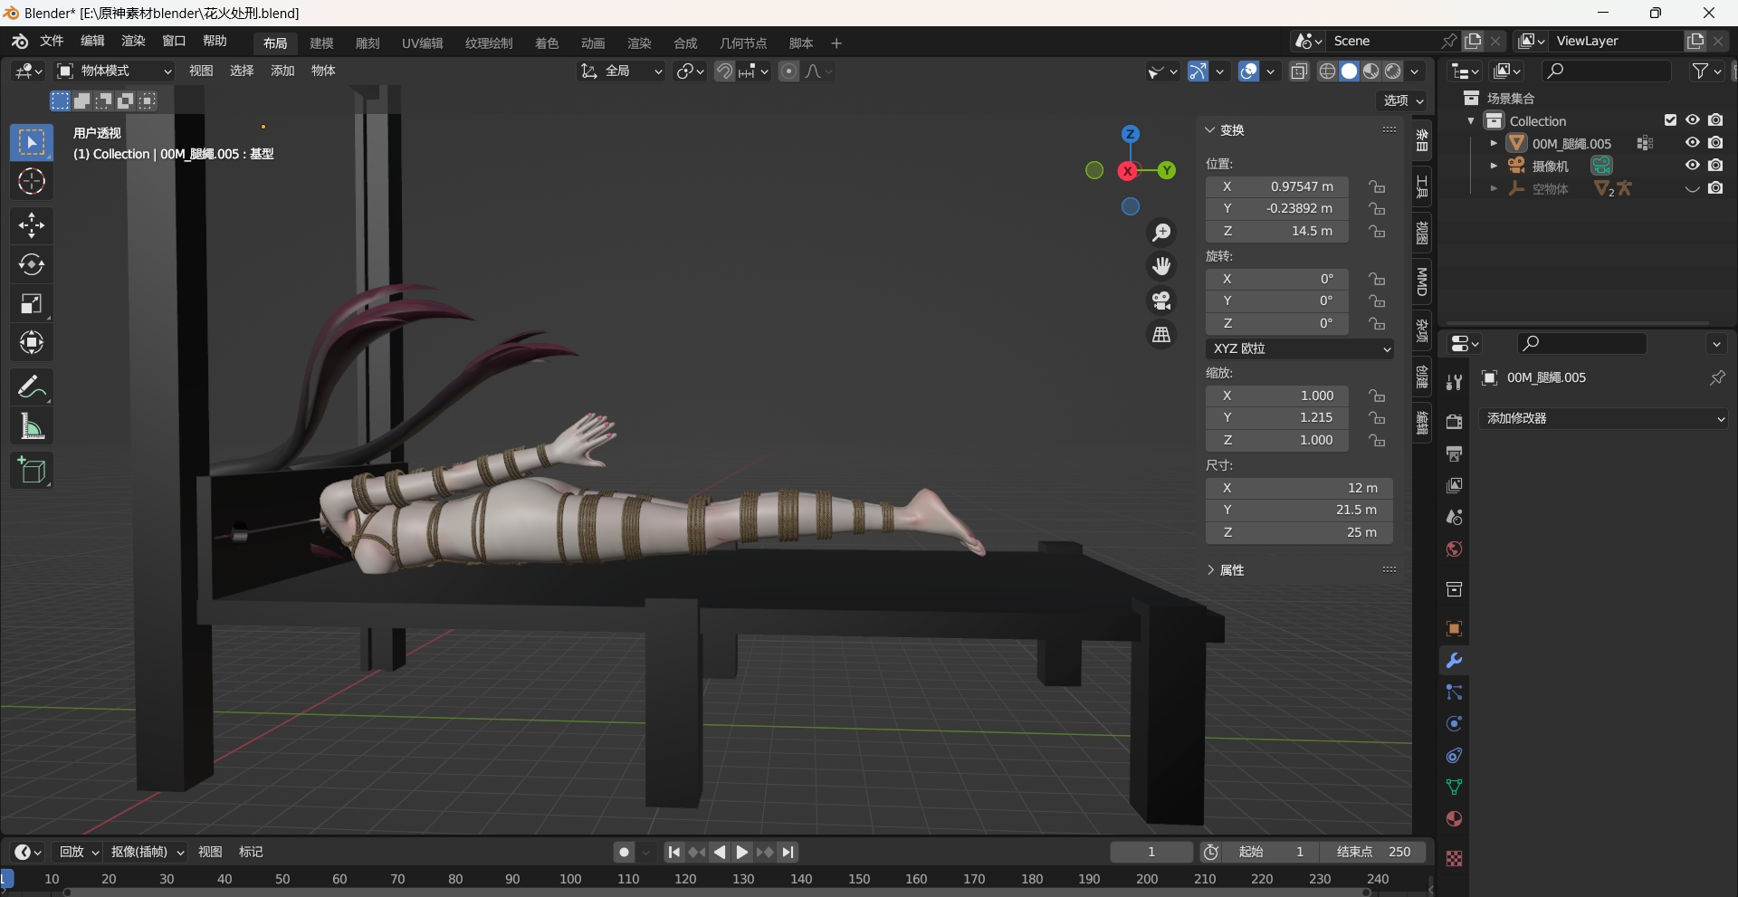
Task: Click the pan hand viewport icon
Action: tap(1161, 266)
